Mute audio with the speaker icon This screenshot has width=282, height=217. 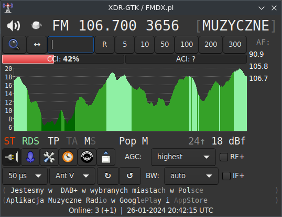click(x=14, y=26)
